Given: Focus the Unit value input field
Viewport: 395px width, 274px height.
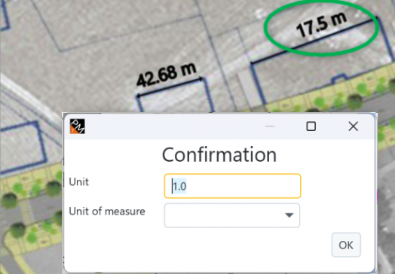Looking at the screenshot, I should pyautogui.click(x=232, y=186).
